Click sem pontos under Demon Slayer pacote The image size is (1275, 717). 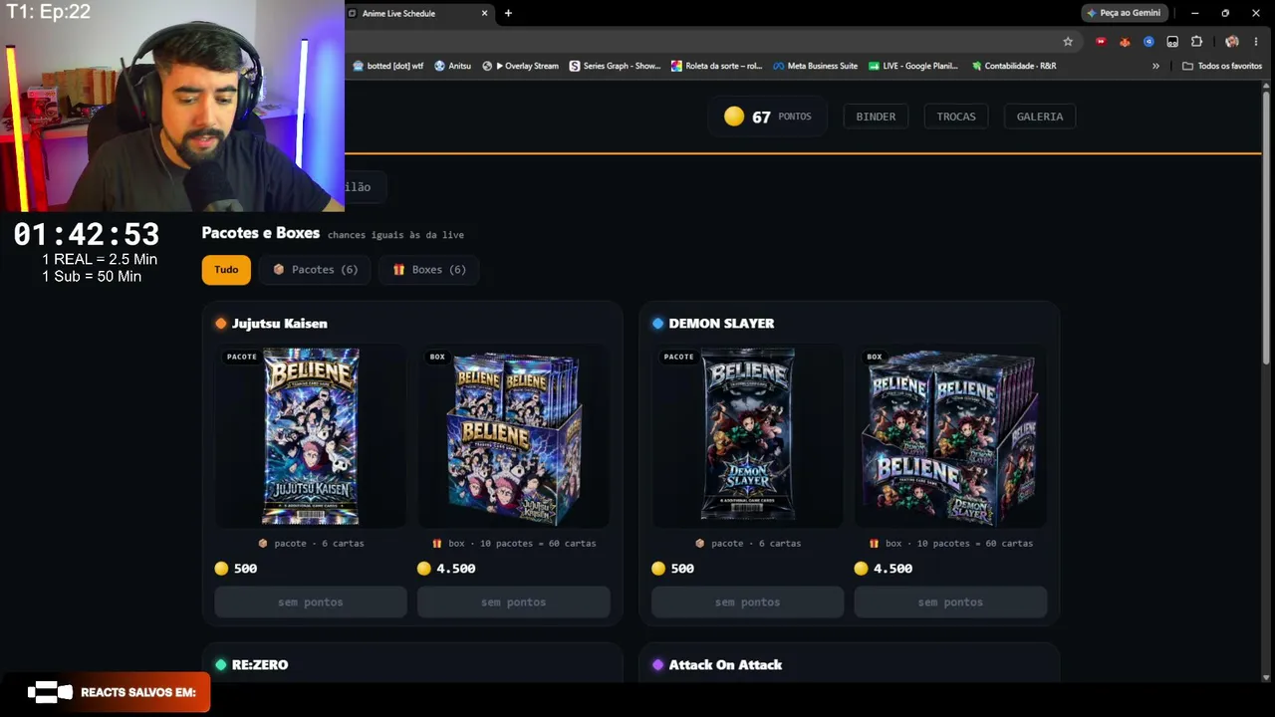pyautogui.click(x=747, y=602)
